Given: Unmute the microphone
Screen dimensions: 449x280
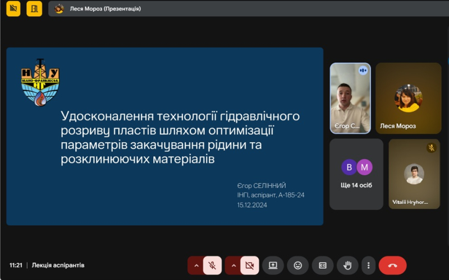Looking at the screenshot, I should coord(212,265).
